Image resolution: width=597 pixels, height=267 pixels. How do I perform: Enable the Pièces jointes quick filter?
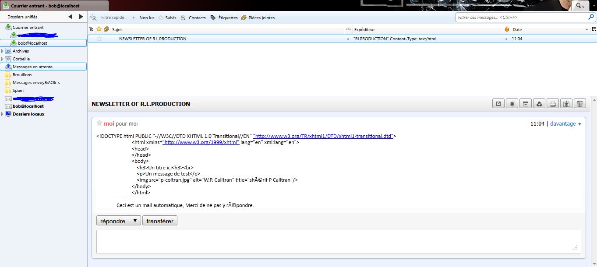[x=261, y=18]
